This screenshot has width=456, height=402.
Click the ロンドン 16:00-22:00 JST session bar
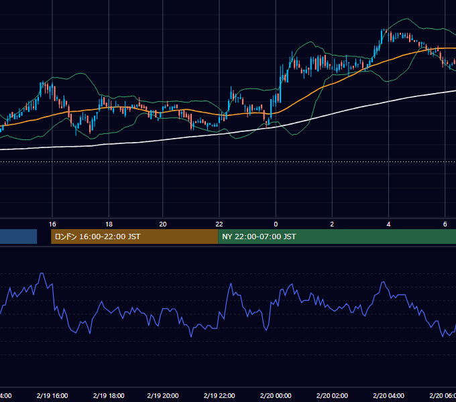(134, 237)
